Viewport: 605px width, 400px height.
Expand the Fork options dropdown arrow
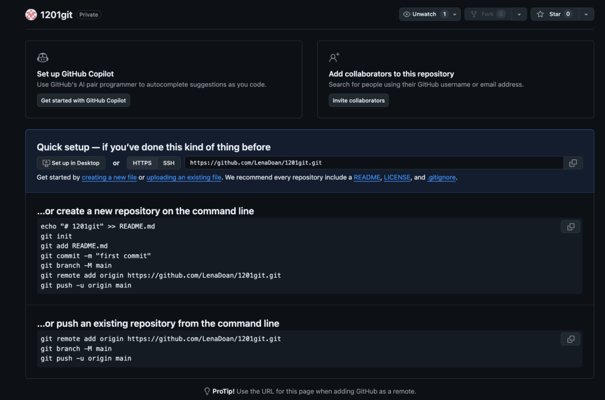coord(519,14)
